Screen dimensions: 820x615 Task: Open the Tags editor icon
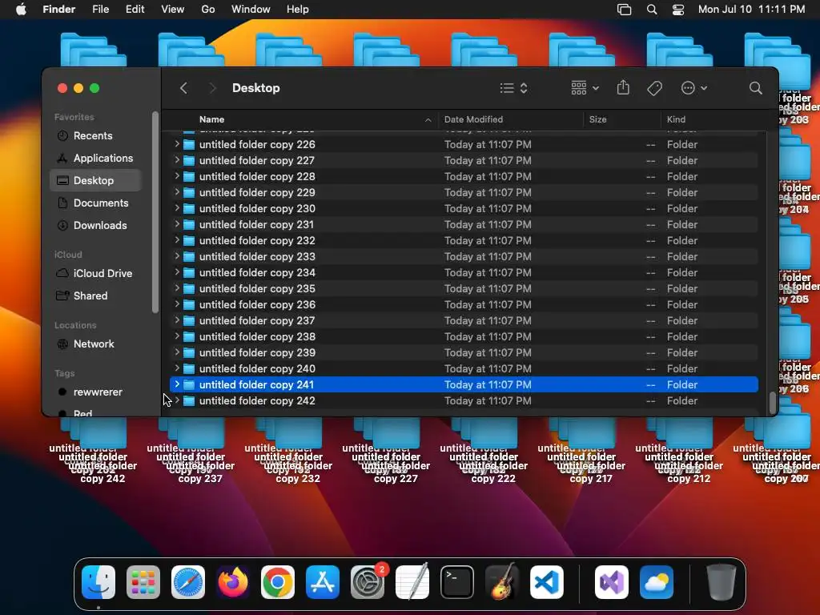[655, 88]
